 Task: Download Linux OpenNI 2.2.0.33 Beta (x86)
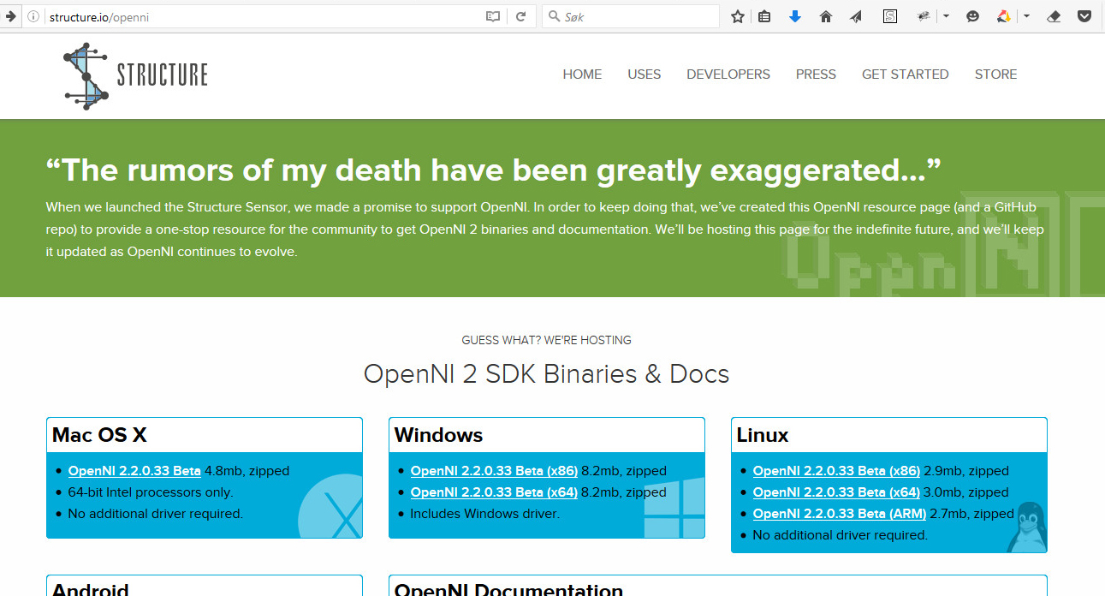pyautogui.click(x=836, y=471)
